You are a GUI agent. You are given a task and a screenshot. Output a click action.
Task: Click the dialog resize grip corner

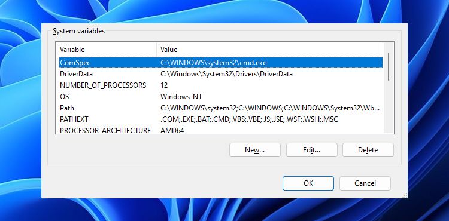tap(405, 195)
